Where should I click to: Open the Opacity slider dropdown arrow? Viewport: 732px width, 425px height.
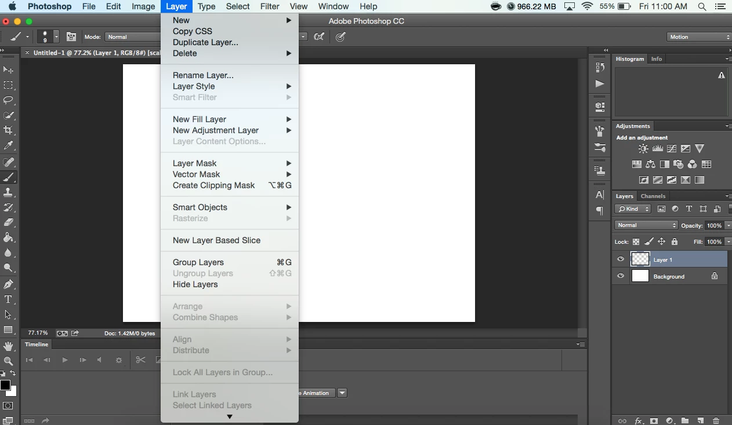click(728, 225)
